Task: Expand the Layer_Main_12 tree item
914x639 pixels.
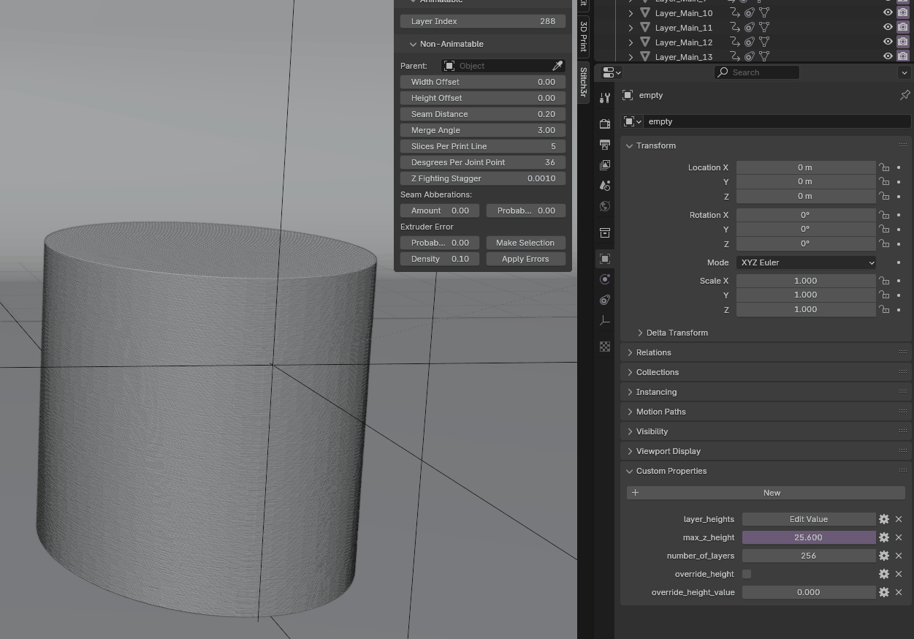Action: [631, 42]
